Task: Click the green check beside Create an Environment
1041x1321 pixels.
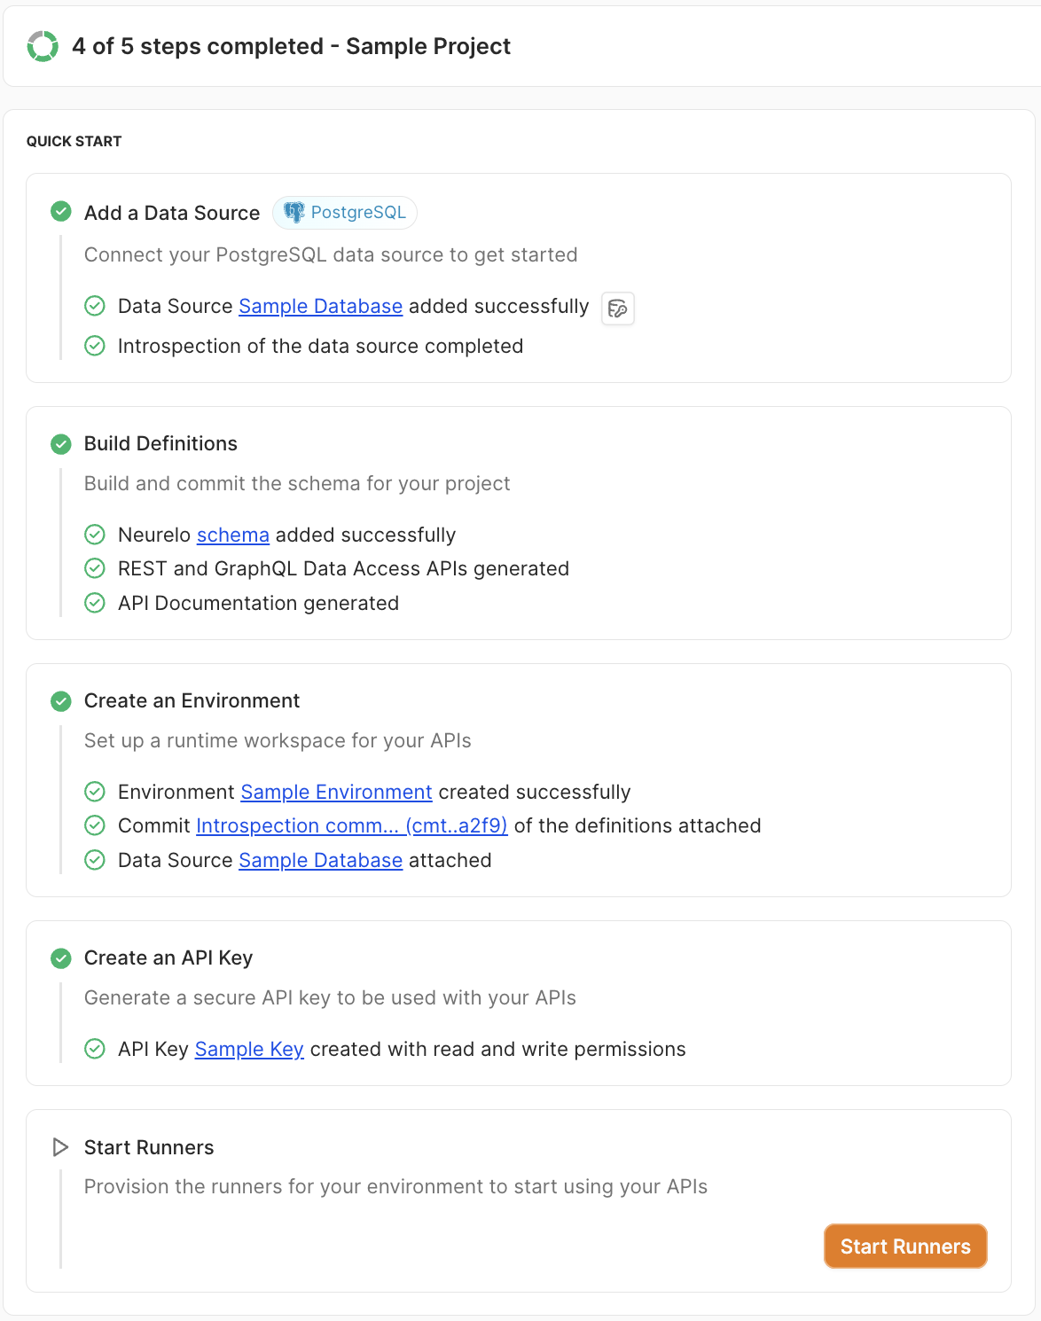Action: pos(61,701)
